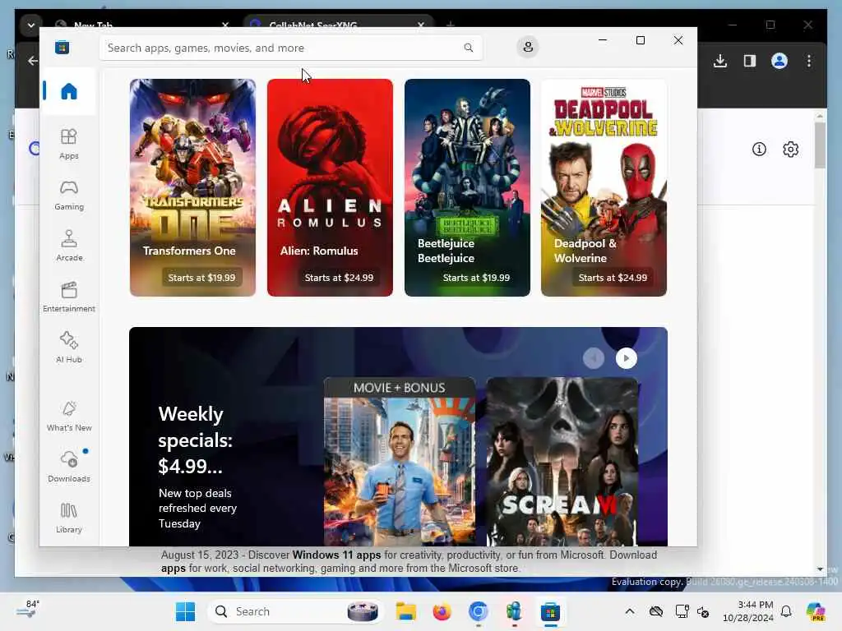Click the Microsoft Store logo icon

pos(62,47)
